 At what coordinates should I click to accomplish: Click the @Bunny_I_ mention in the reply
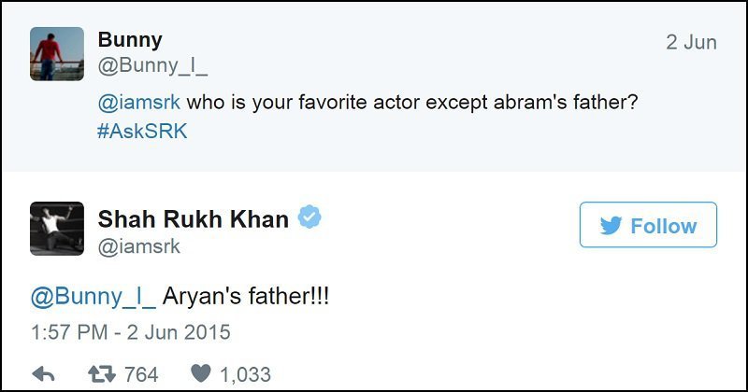point(93,296)
